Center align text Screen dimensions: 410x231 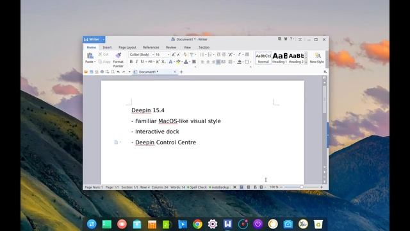(x=208, y=62)
